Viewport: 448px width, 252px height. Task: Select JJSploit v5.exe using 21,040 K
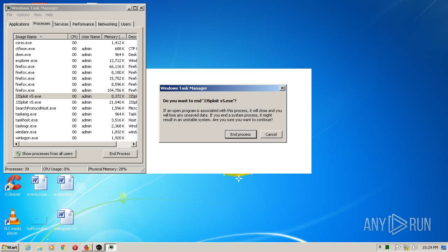point(75,102)
